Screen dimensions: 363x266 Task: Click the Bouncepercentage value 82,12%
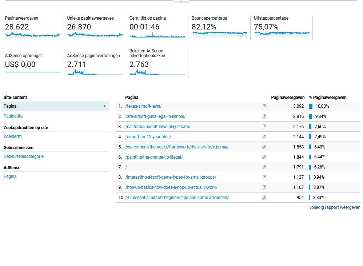pyautogui.click(x=204, y=27)
